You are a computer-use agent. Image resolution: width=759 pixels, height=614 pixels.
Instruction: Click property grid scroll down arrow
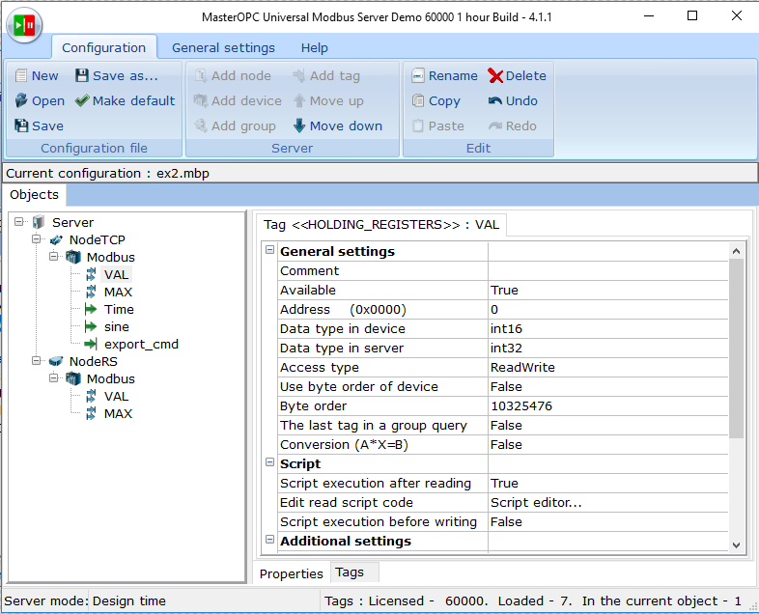tap(736, 544)
